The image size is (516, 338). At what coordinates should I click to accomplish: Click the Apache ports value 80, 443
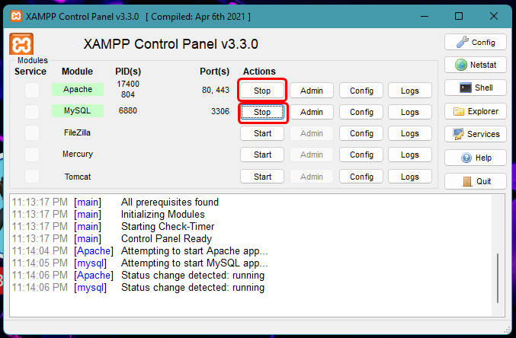click(216, 90)
